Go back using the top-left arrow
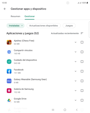90x113 pixels. pyautogui.click(x=5, y=9)
